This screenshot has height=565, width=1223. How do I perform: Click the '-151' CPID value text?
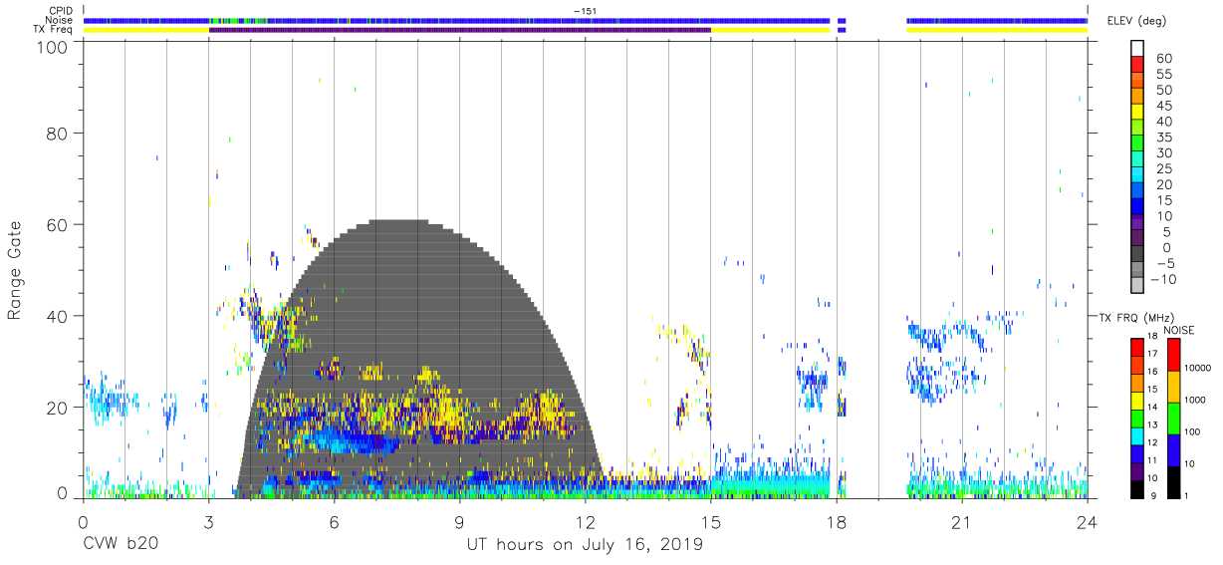tap(585, 11)
